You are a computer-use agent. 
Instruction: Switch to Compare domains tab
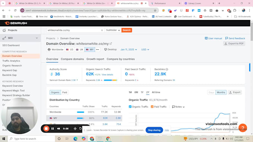coord(72,59)
